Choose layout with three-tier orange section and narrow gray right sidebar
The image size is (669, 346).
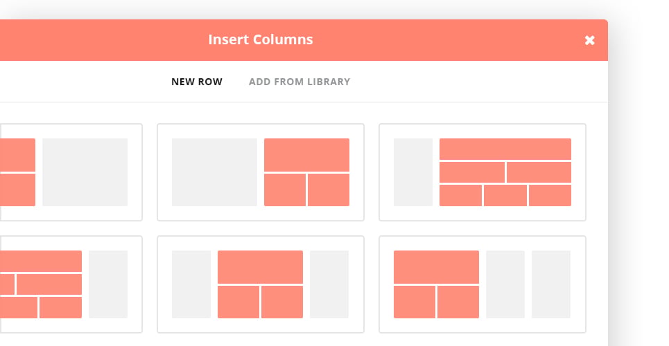[x=71, y=284]
